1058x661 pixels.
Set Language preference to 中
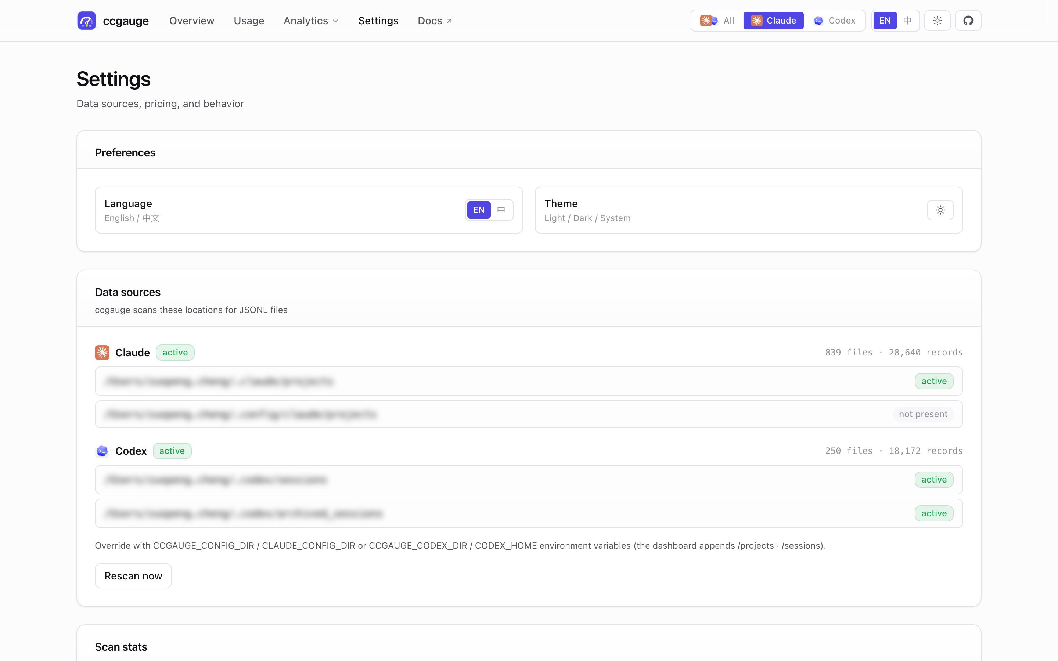coord(501,210)
